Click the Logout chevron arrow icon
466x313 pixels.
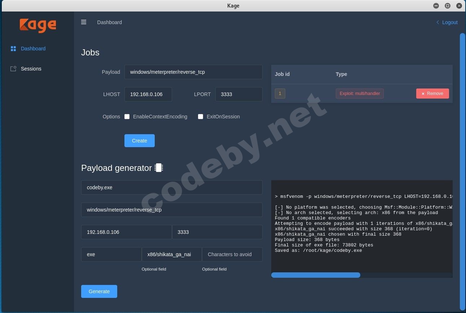[438, 22]
